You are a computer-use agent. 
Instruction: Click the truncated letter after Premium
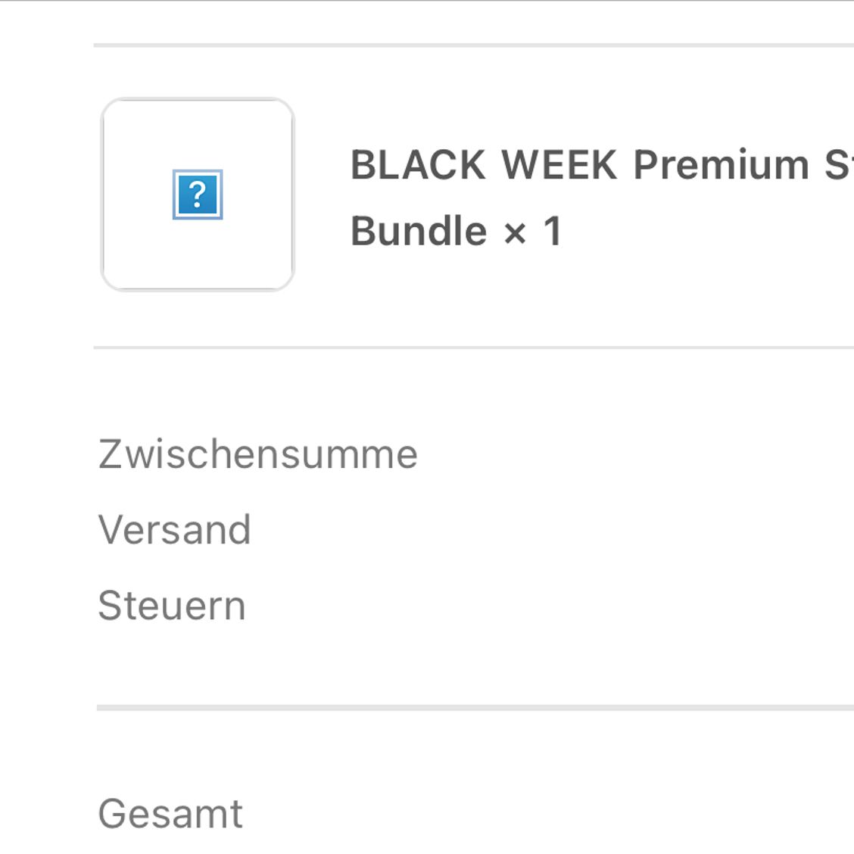click(x=840, y=164)
